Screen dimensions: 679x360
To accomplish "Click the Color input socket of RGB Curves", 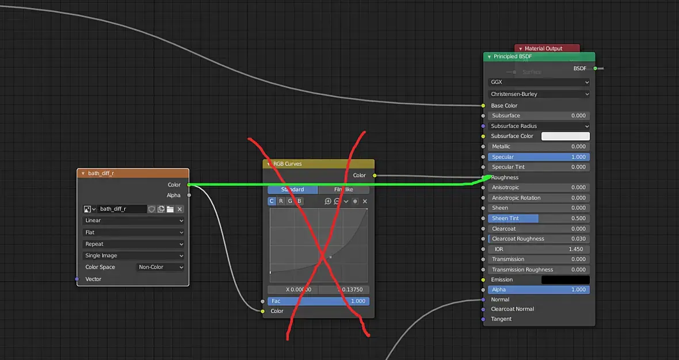I will click(x=262, y=311).
